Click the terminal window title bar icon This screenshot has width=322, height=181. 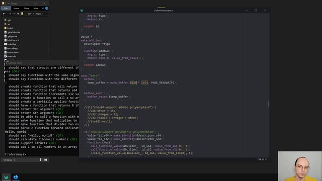(8, 63)
